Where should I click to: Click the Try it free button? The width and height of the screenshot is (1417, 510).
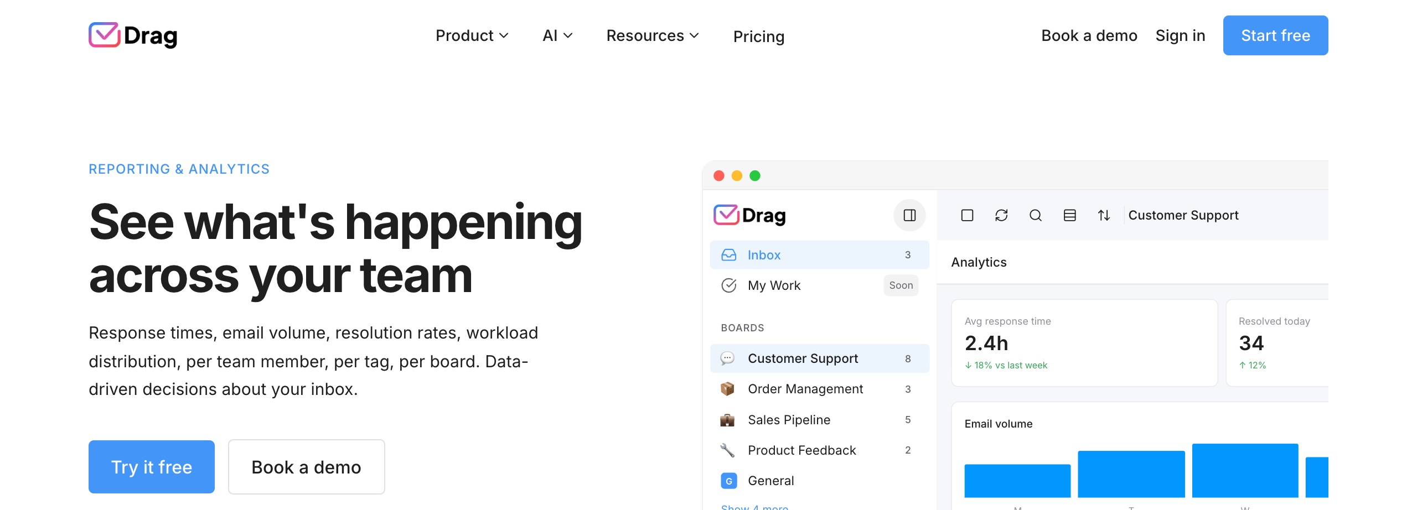click(x=152, y=467)
